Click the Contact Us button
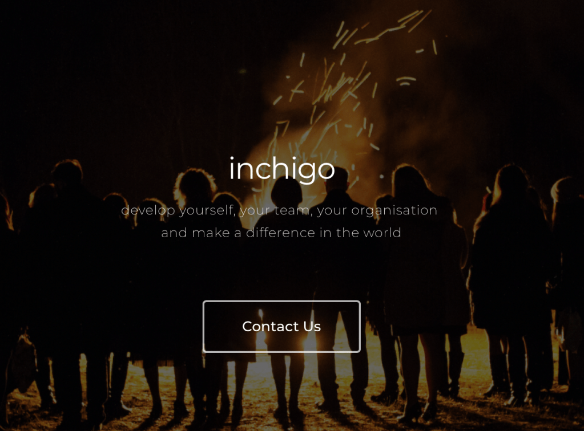Screen dimensions: 584x431 (x=281, y=326)
